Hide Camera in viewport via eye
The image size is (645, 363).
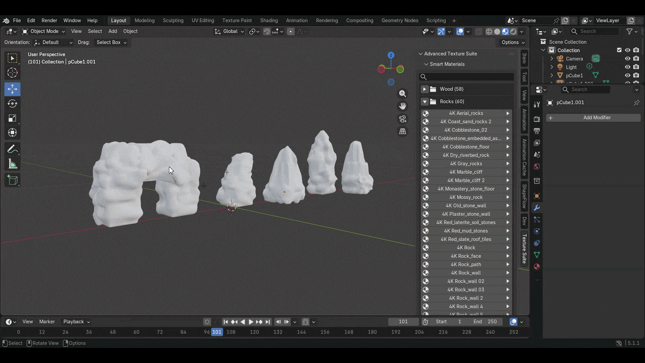click(628, 58)
